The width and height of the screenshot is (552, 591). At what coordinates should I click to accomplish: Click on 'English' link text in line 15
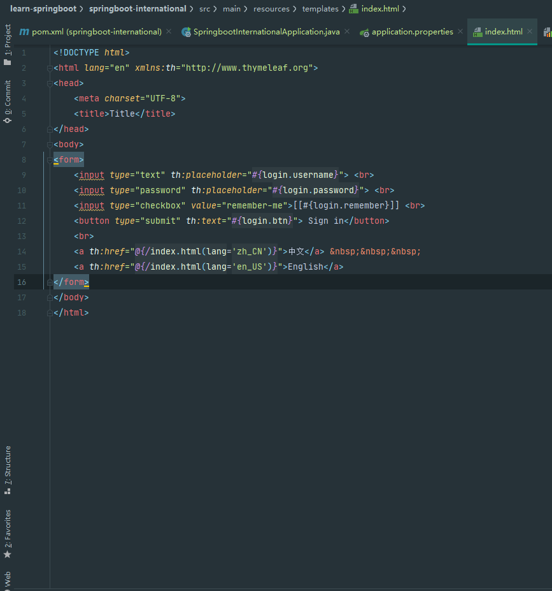point(306,267)
